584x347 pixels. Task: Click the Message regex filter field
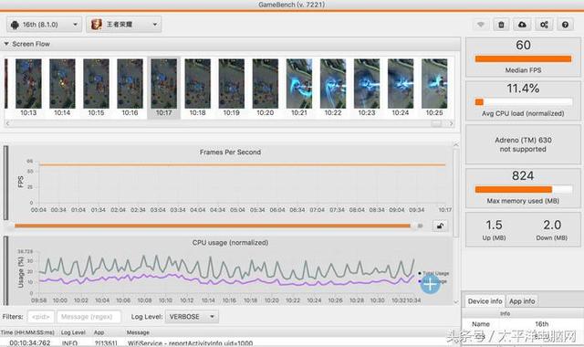pyautogui.click(x=89, y=317)
